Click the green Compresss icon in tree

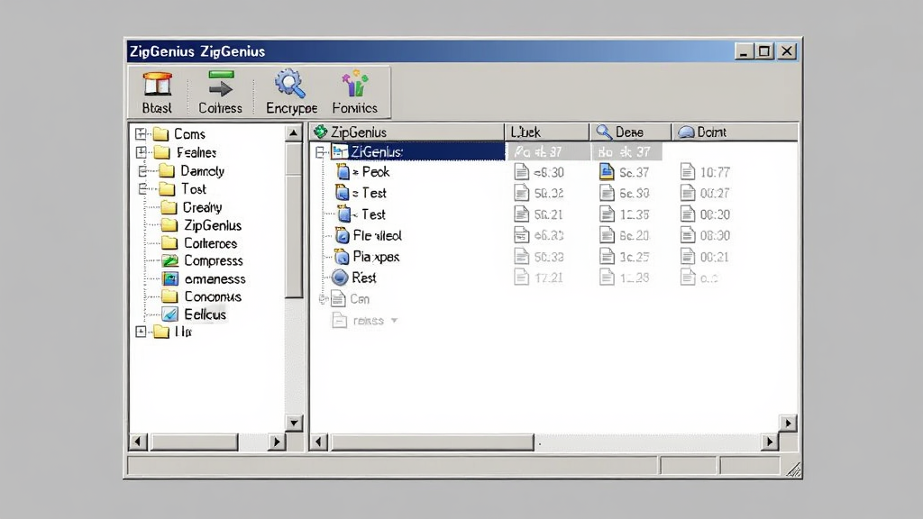[170, 260]
